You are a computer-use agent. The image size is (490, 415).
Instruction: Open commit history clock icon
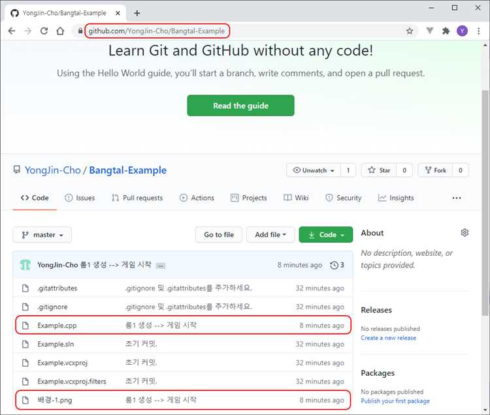(x=334, y=265)
